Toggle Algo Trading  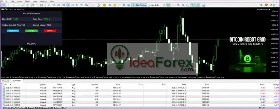(x=139, y=5)
